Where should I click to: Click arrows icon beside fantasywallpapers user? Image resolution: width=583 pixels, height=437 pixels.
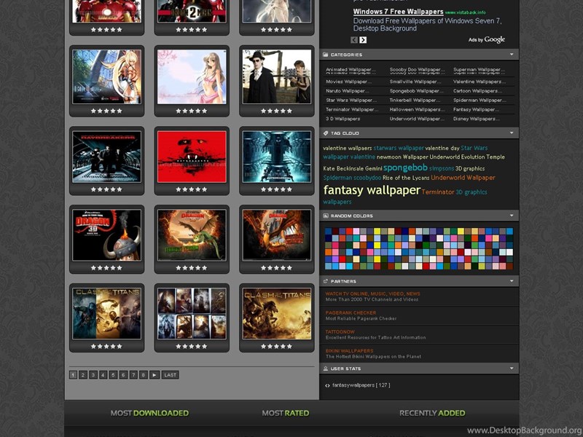pos(327,386)
